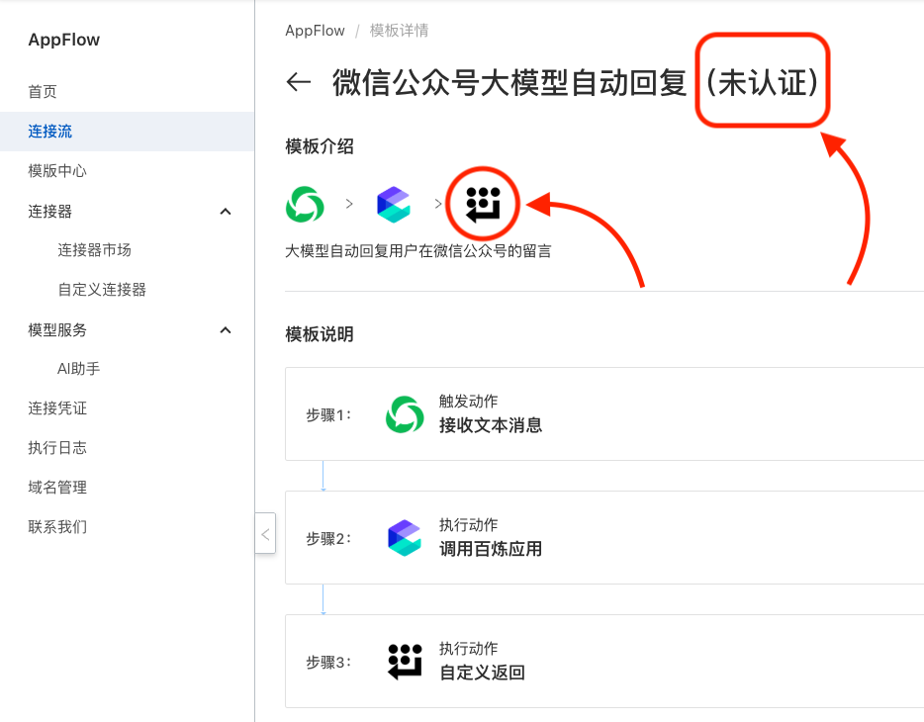
Task: Click the back arrow next to the template title
Action: point(299,82)
